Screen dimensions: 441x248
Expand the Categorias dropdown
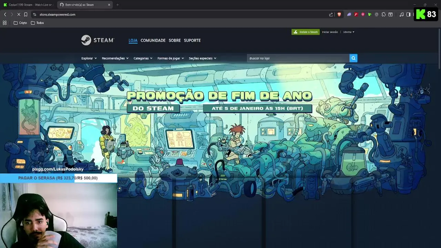pyautogui.click(x=143, y=58)
